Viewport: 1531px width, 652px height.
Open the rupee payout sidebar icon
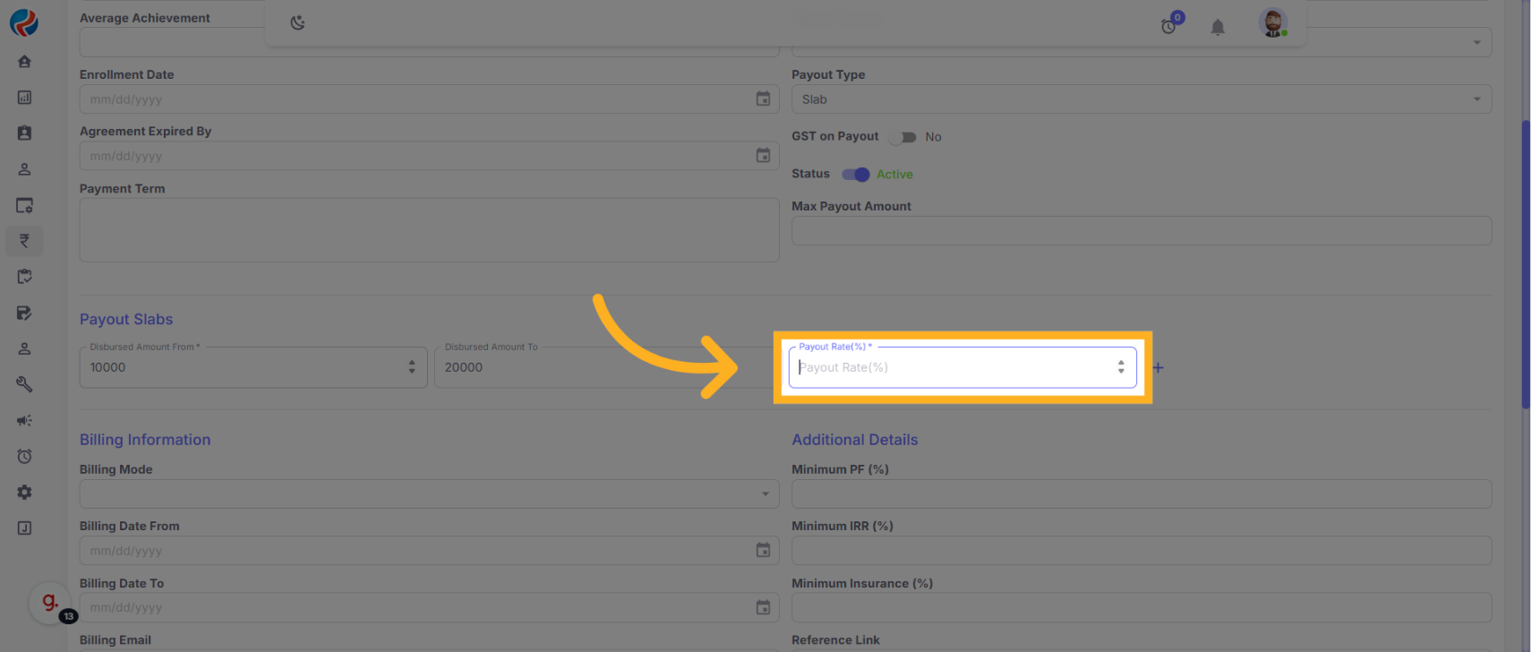(24, 241)
